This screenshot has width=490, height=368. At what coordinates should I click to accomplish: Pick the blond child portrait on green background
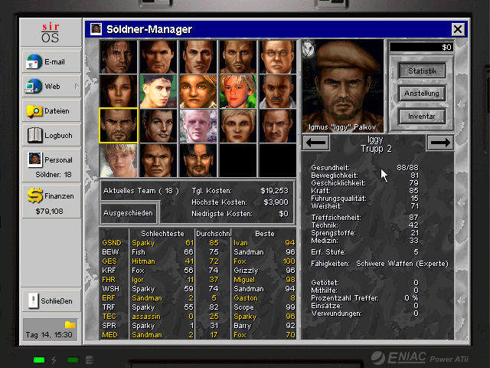coord(237,91)
